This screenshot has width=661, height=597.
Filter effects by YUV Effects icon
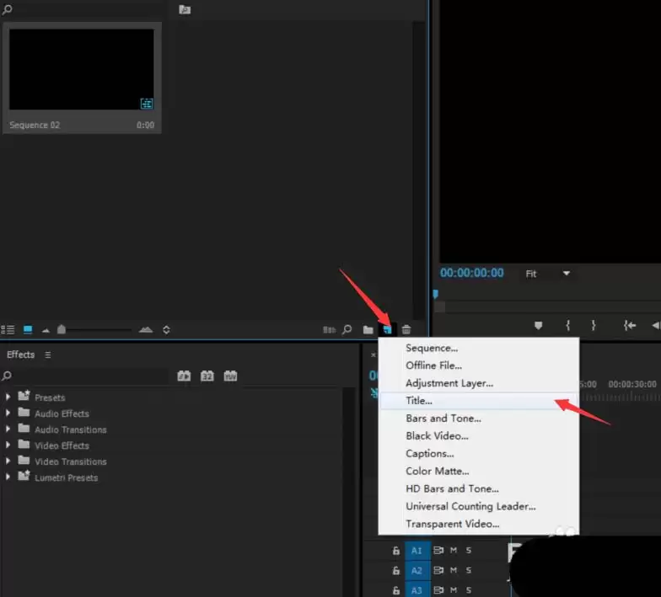click(x=230, y=376)
